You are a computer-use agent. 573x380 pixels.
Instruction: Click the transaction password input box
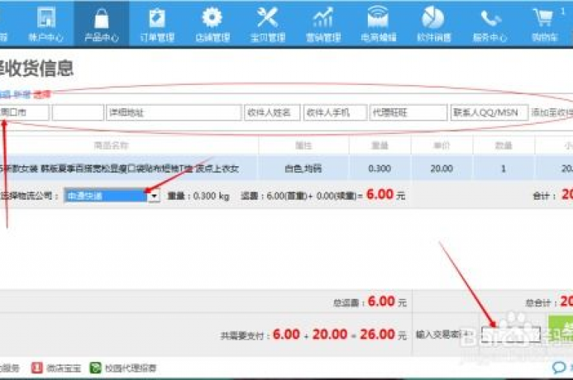[510, 335]
